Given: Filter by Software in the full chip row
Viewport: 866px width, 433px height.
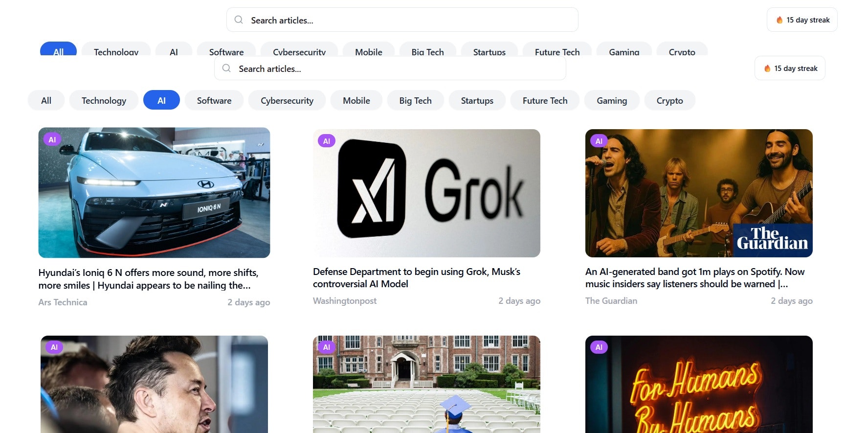Looking at the screenshot, I should click(214, 100).
